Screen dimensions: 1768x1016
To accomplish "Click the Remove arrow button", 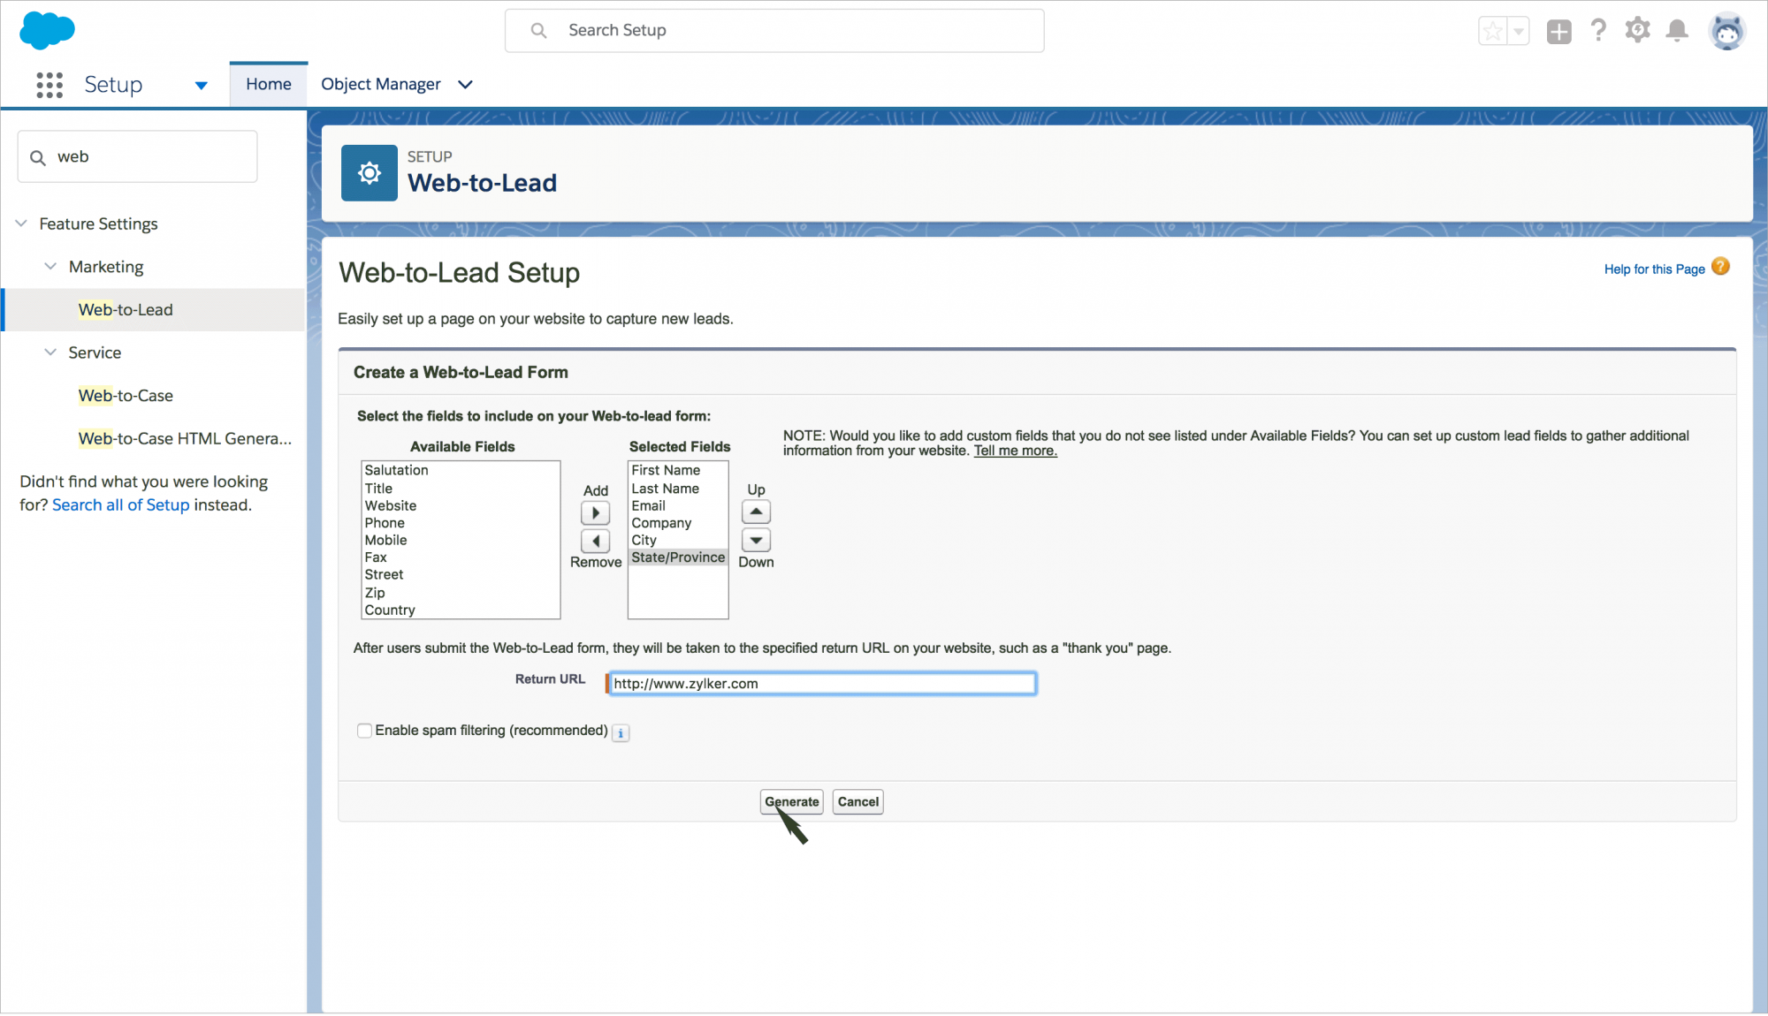I will click(x=595, y=541).
